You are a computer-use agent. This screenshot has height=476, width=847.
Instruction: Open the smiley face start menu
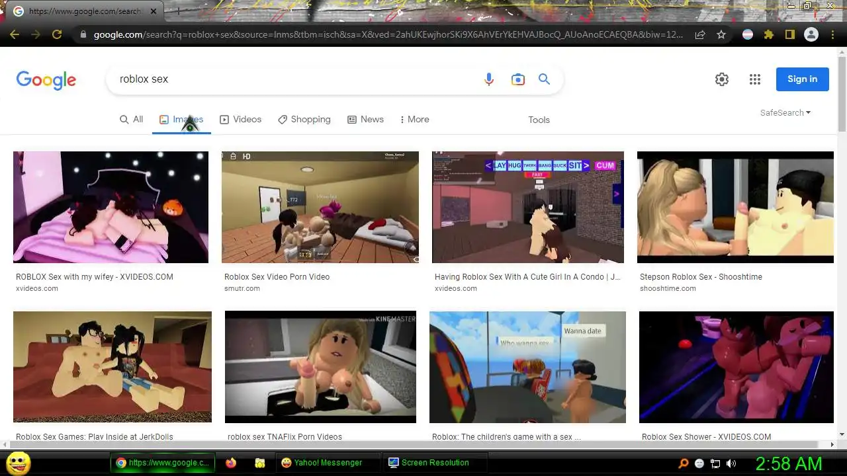pos(18,463)
